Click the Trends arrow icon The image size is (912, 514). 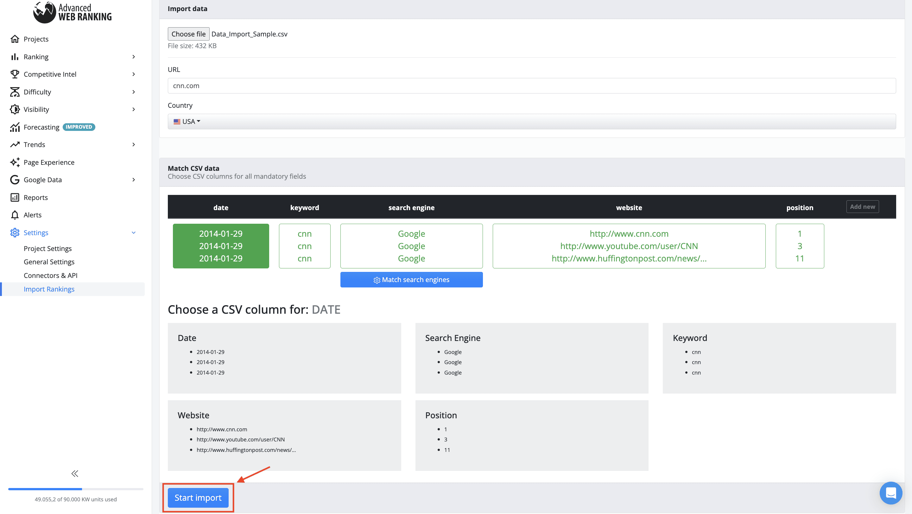pos(15,145)
